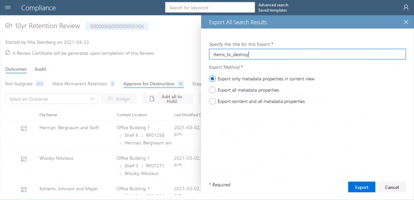This screenshot has width=414, height=200.
Task: Click the box icon for Kshlerin, Johnson and Mayer
Action: pyautogui.click(x=24, y=189)
